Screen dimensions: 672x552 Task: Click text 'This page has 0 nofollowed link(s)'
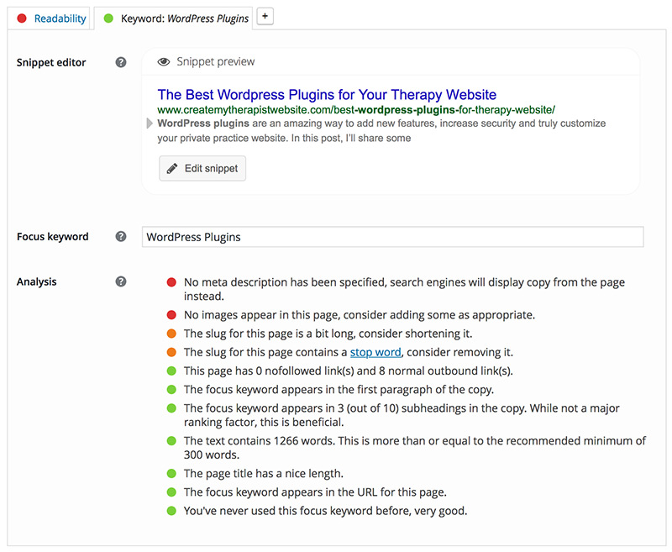coord(269,371)
